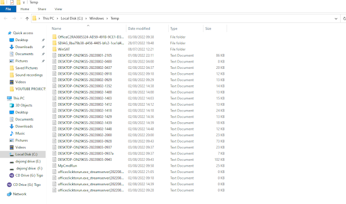The image size is (346, 204).
Task: Open pinned Documents under Quick access
Action: (24, 54)
